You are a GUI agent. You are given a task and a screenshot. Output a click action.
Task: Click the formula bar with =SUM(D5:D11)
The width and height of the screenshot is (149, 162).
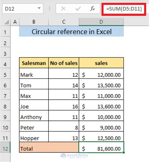pos(124,9)
